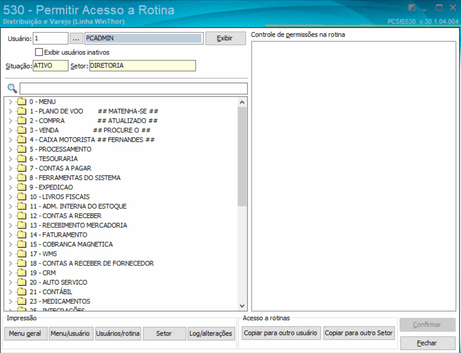Select 12 - CONTAS A RECEBER item
Viewport: 461px width, 353px height.
(x=66, y=216)
